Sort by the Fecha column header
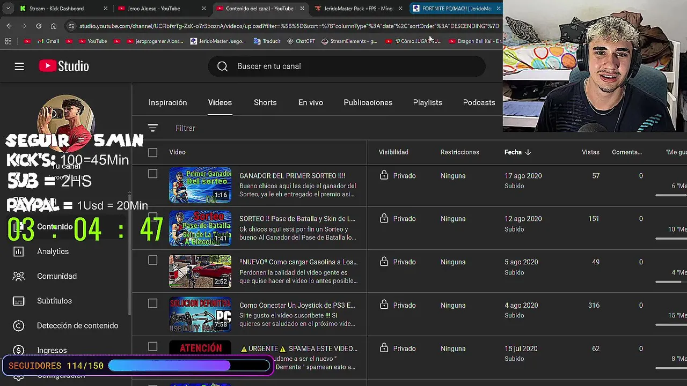The width and height of the screenshot is (687, 386). pos(513,152)
